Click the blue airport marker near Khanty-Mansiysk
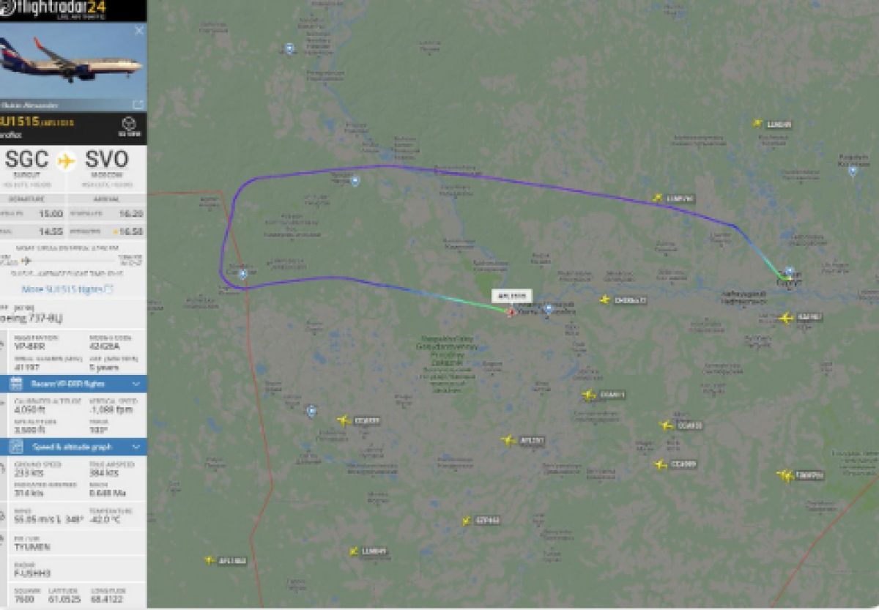 tap(548, 309)
